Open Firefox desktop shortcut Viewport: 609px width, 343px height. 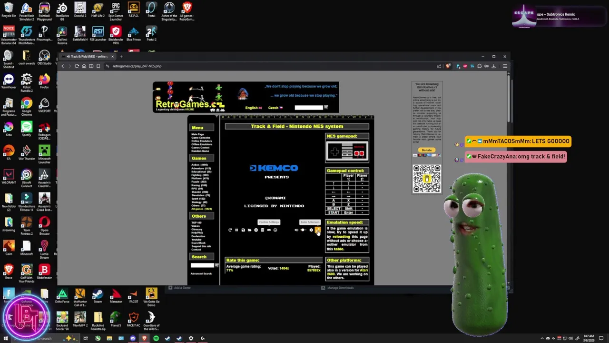(x=44, y=81)
